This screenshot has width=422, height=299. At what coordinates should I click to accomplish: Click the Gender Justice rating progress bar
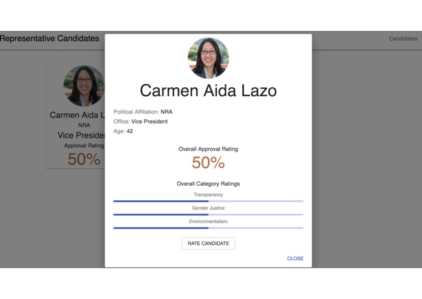pyautogui.click(x=208, y=214)
